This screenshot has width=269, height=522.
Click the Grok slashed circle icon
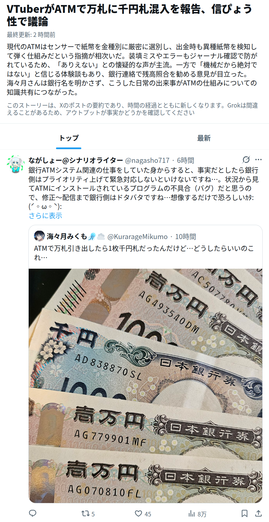click(x=246, y=159)
